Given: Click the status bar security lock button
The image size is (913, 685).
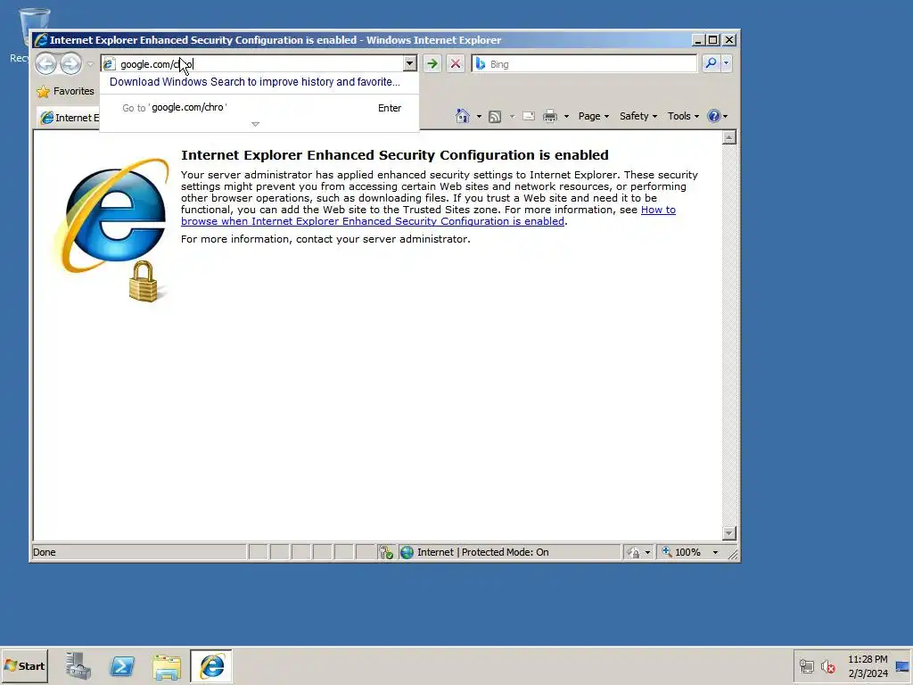Looking at the screenshot, I should [638, 552].
